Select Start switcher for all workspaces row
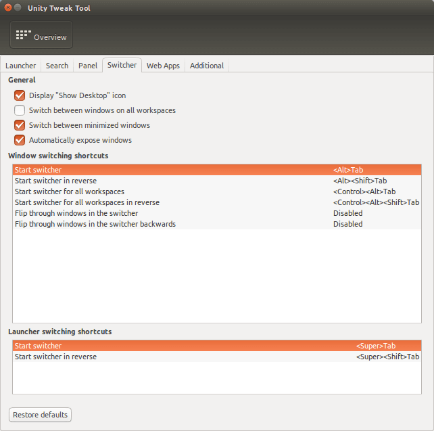 [x=217, y=191]
